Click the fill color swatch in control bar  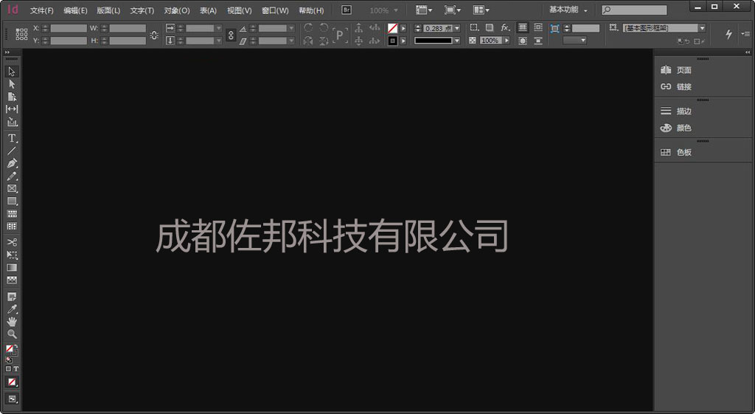pos(393,28)
